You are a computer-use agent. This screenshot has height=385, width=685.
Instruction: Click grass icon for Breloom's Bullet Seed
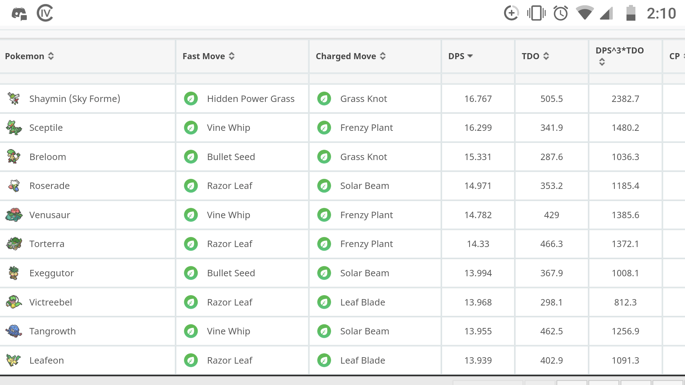191,157
